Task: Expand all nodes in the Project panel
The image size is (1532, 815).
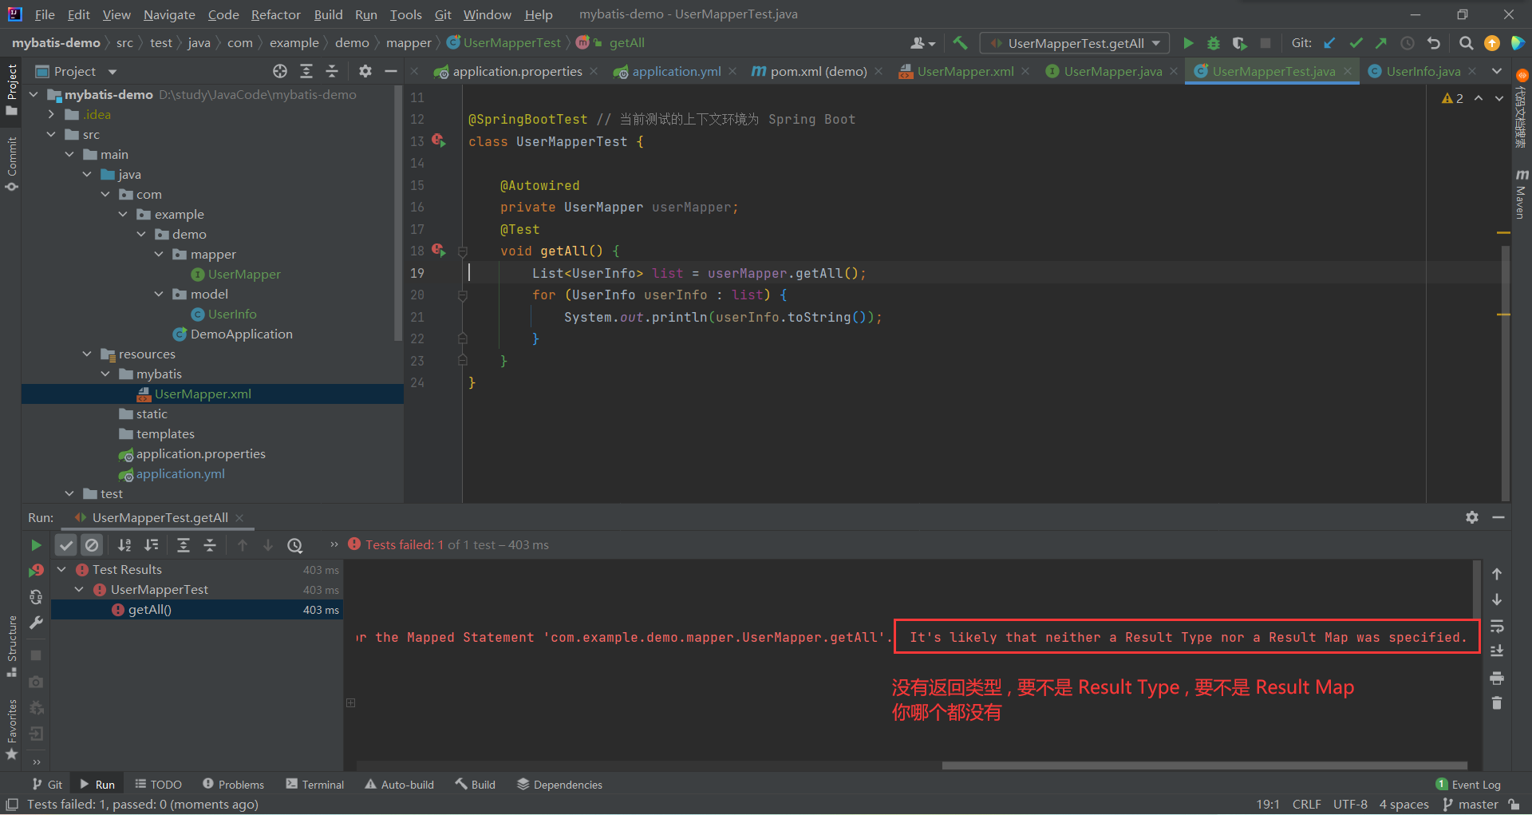Action: pyautogui.click(x=306, y=71)
